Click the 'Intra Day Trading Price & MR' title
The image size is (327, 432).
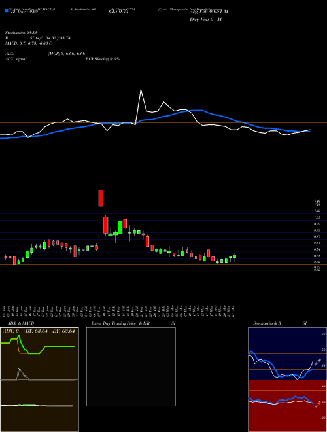click(121, 323)
